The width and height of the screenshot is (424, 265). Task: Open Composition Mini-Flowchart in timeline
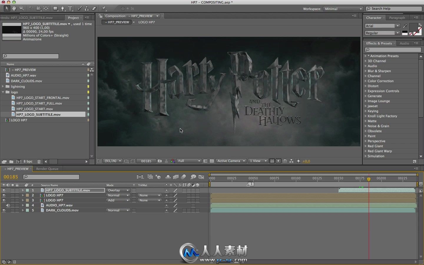(140, 177)
